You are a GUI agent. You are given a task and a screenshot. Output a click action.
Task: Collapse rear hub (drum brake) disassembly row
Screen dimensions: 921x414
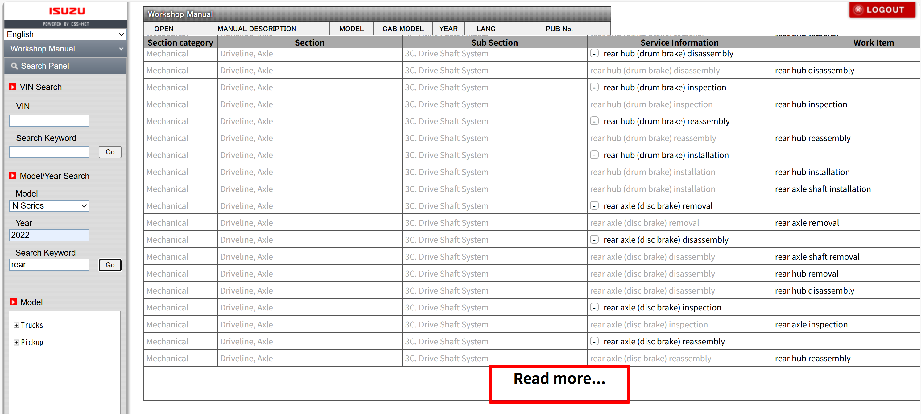(594, 54)
